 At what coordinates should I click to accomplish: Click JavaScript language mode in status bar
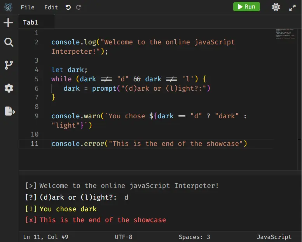(274, 237)
